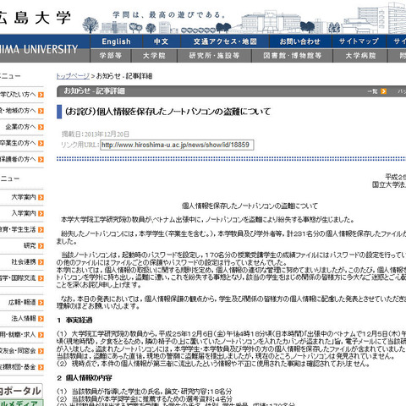This screenshot has height=406, width=406.
Task: Click the orange arrow beside 研究
Action: tap(41, 246)
